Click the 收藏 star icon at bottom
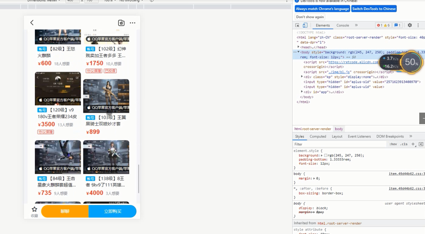 [x=34, y=210]
